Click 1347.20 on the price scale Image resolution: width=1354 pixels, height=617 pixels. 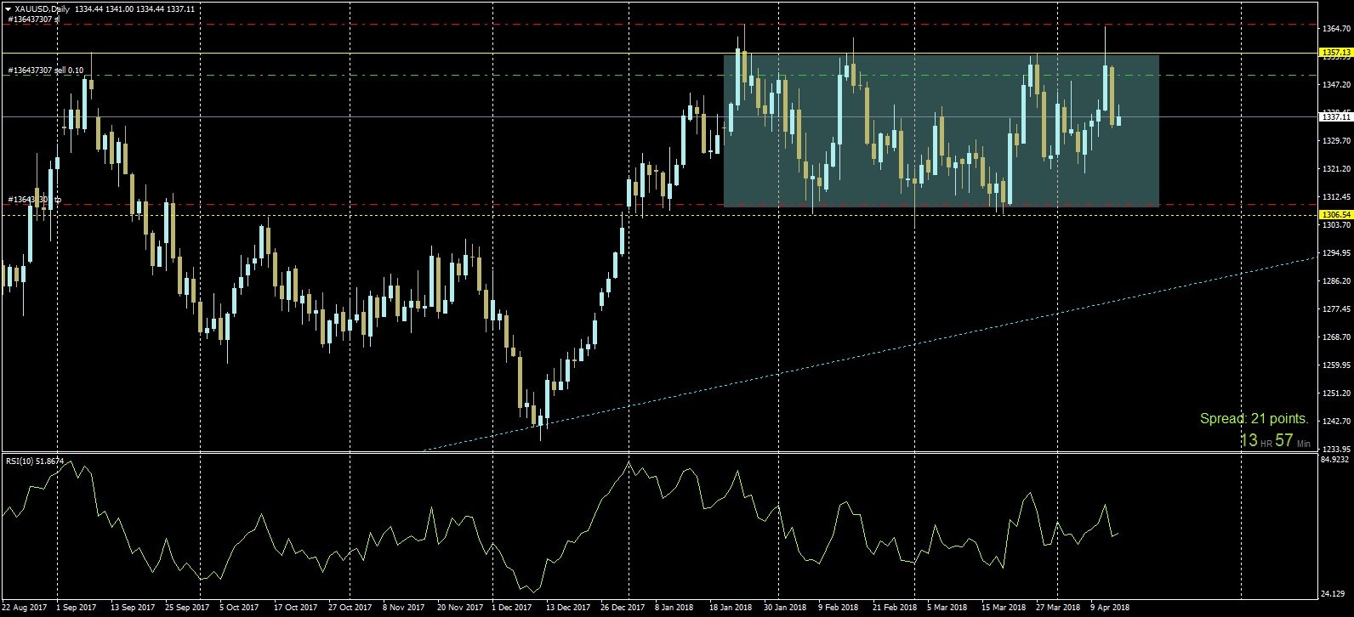(1336, 85)
